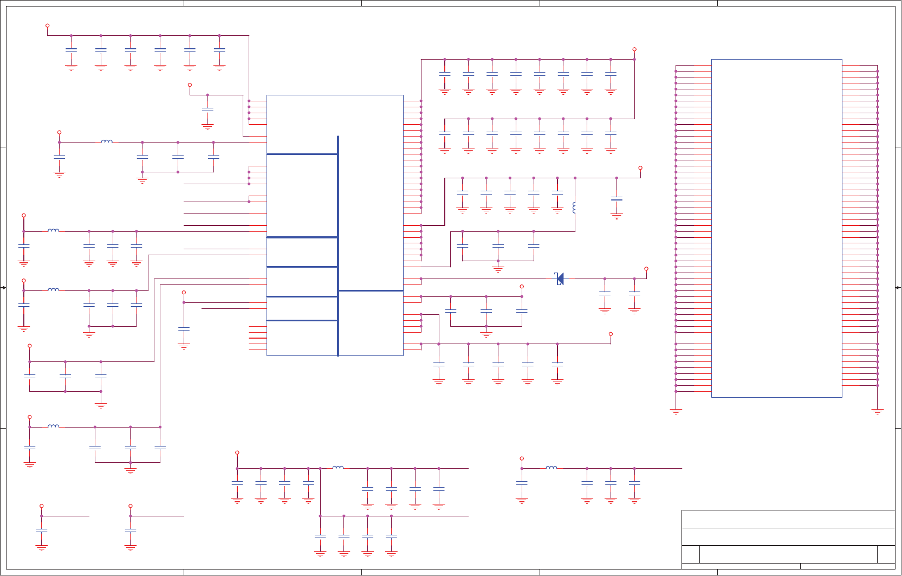Image resolution: width=902 pixels, height=576 pixels.
Task: Select the central IC component body
Action: (335, 225)
